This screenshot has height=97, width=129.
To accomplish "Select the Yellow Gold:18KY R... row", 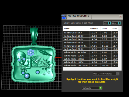I will pyautogui.click(x=90, y=46).
